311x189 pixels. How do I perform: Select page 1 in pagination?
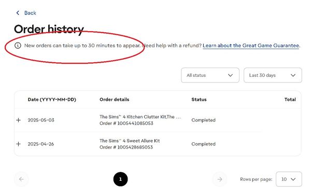pyautogui.click(x=120, y=179)
